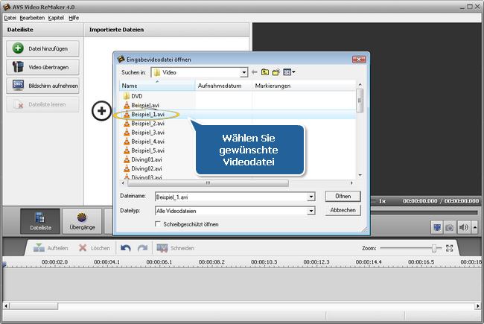Open the Datei menu
The width and height of the screenshot is (484, 324).
click(x=10, y=18)
